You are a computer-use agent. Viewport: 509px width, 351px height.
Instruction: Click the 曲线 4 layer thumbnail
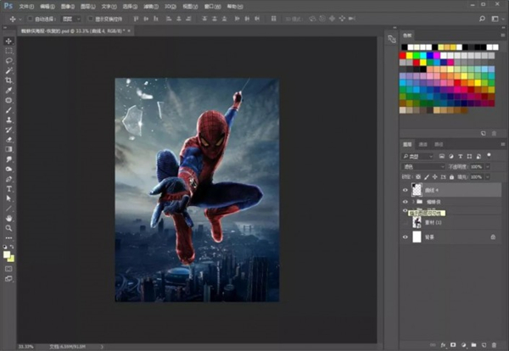coord(417,191)
